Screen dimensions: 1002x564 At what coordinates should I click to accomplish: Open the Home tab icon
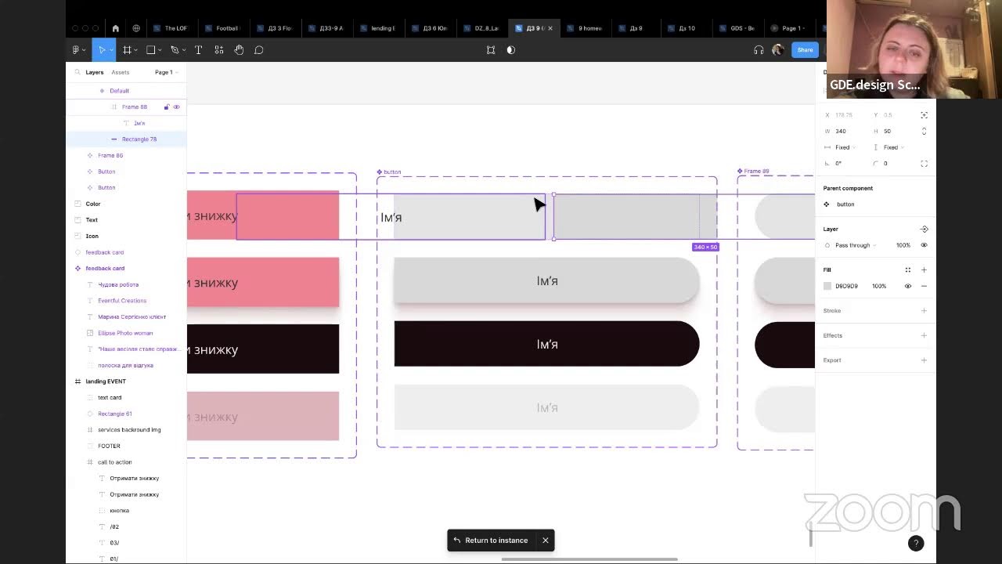pos(116,28)
